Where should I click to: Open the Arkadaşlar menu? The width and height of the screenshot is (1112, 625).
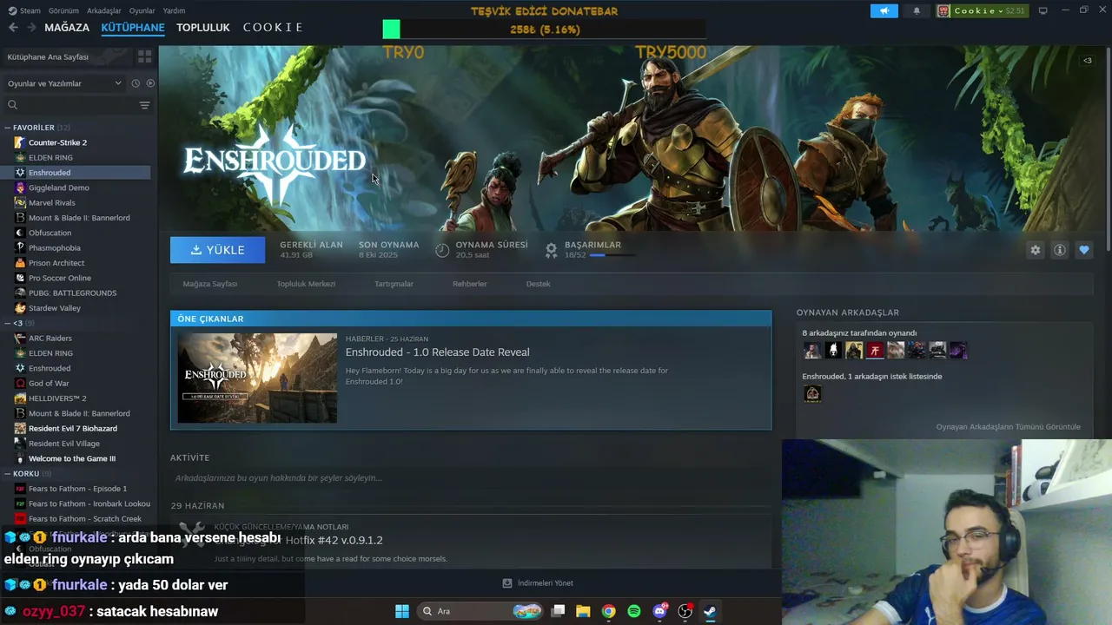point(104,10)
